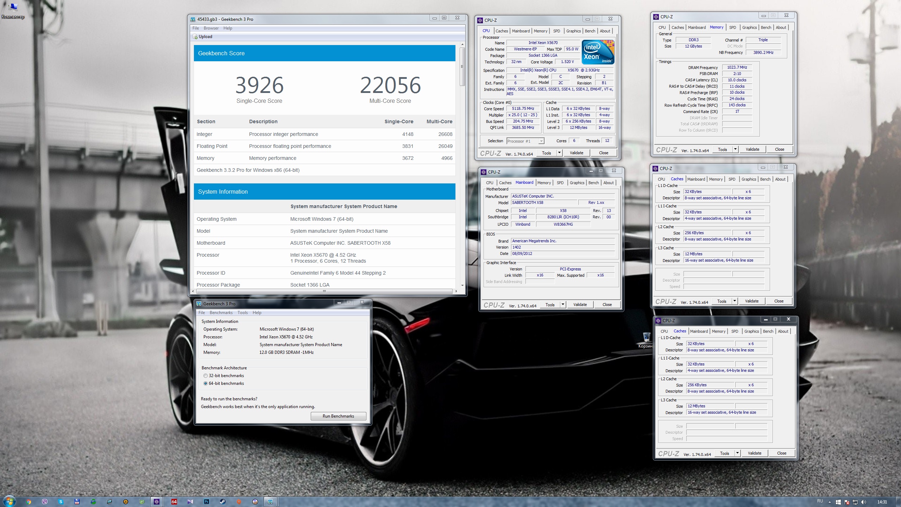Viewport: 901px width, 507px height.
Task: Click the Geekbench results vertical scrollbar
Action: point(462,67)
